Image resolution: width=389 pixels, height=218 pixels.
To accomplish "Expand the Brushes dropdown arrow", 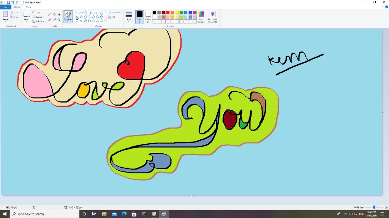I will (68, 22).
